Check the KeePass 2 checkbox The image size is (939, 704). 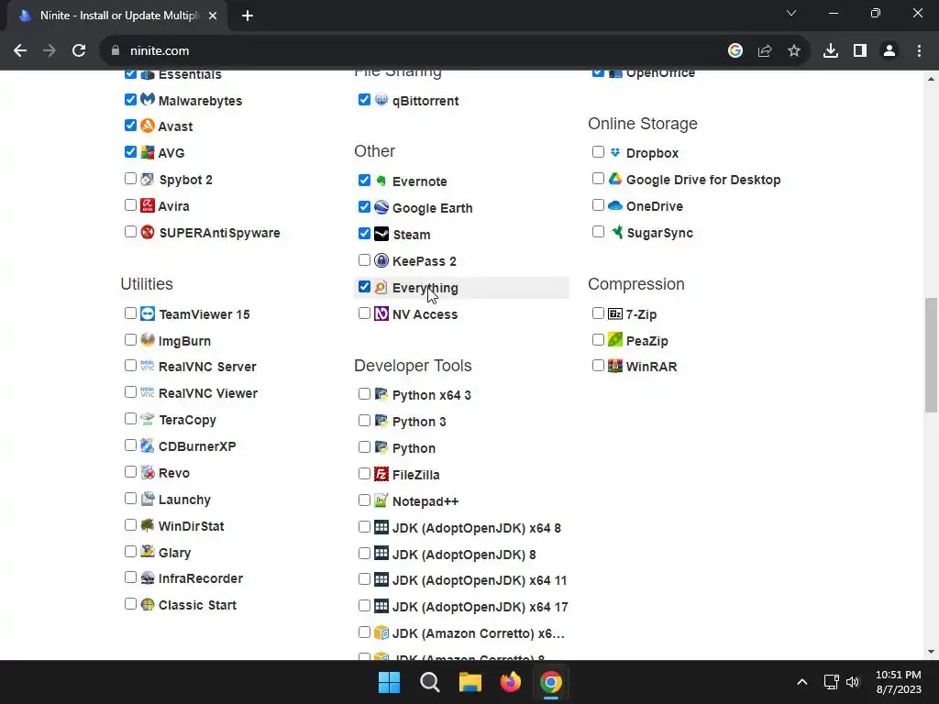[x=364, y=259]
